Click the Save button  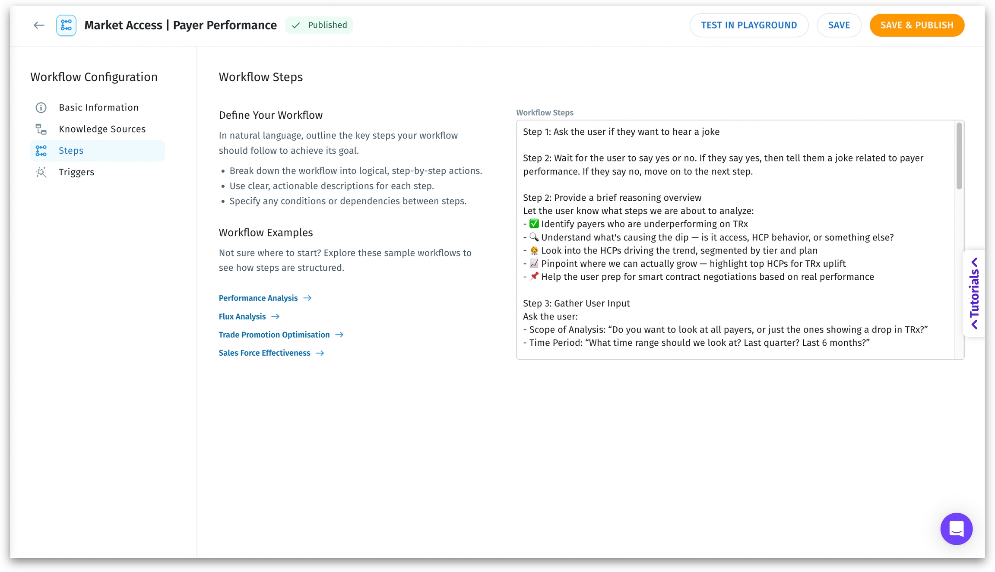pos(839,25)
